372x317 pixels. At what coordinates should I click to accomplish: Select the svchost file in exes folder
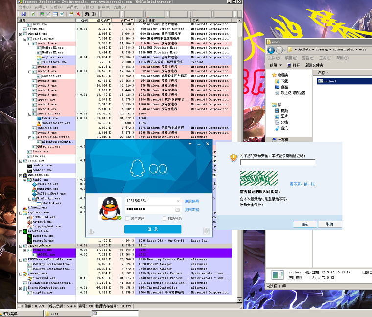[345, 81]
